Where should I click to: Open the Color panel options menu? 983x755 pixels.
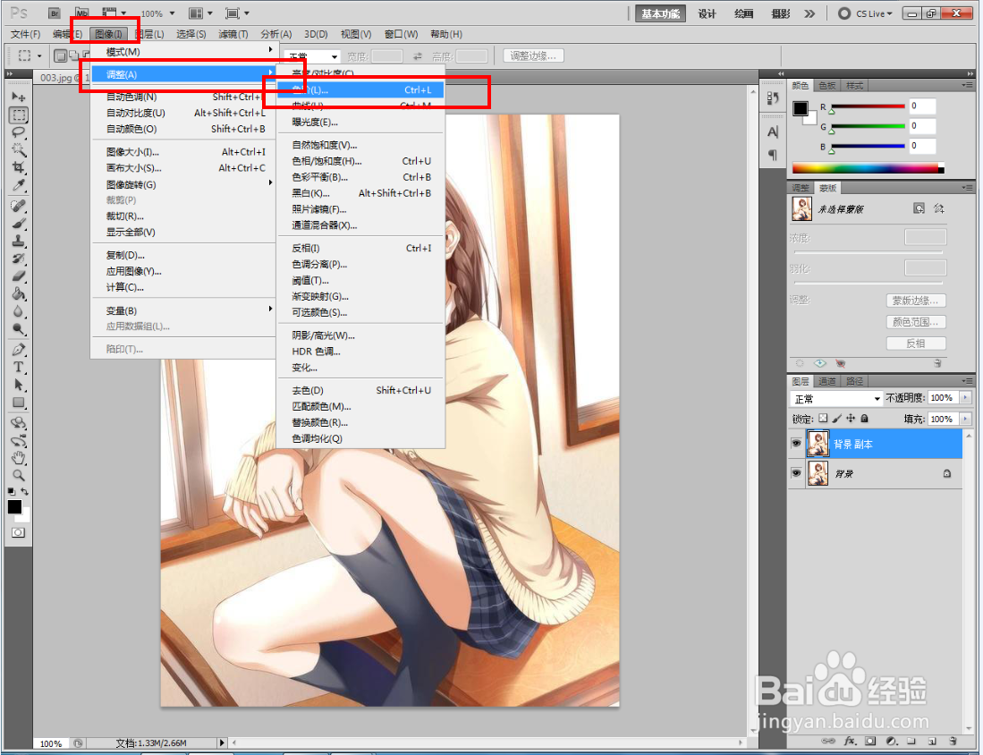click(967, 85)
